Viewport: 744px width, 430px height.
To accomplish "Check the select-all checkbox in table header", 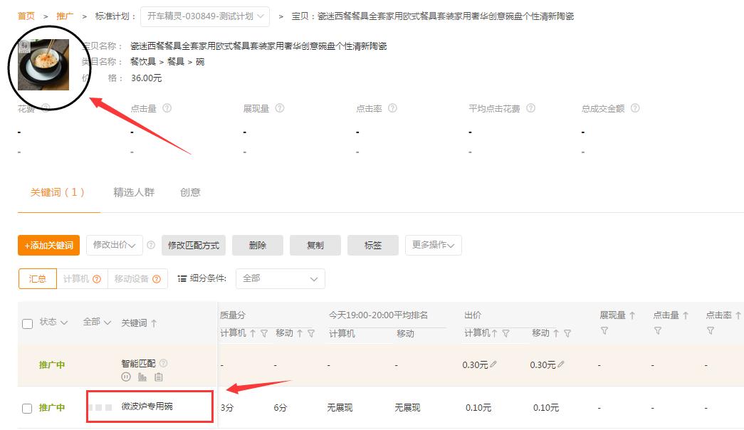I will pos(27,322).
